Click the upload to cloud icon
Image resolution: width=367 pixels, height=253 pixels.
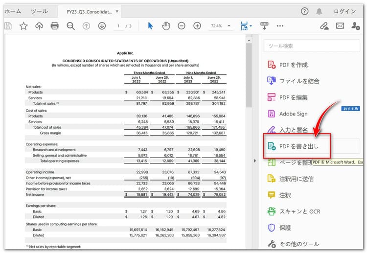(x=39, y=26)
